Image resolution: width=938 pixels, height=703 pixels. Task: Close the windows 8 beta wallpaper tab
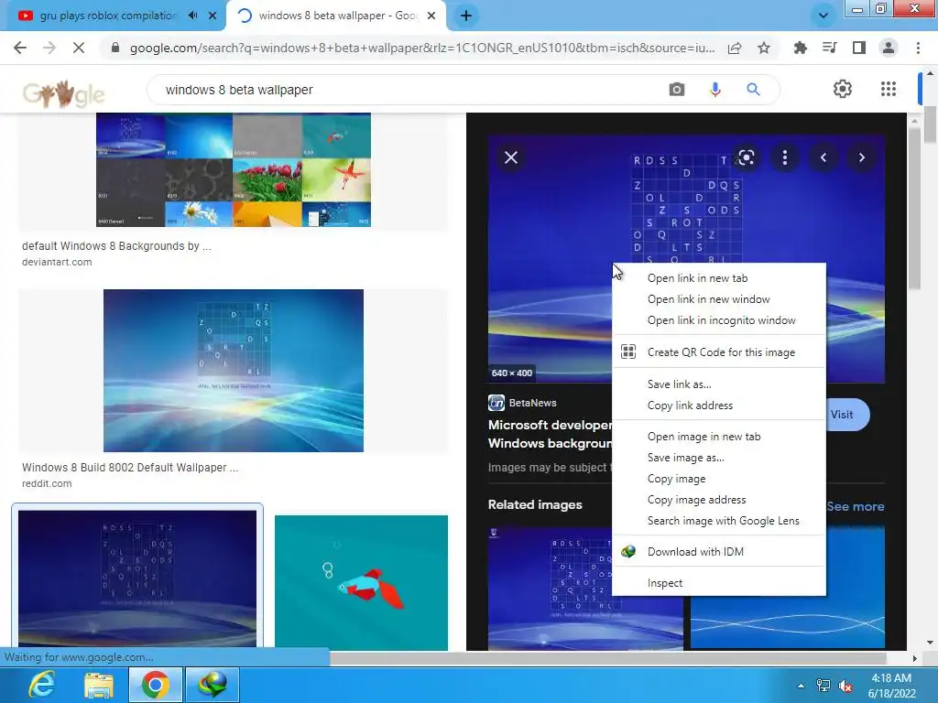(431, 16)
